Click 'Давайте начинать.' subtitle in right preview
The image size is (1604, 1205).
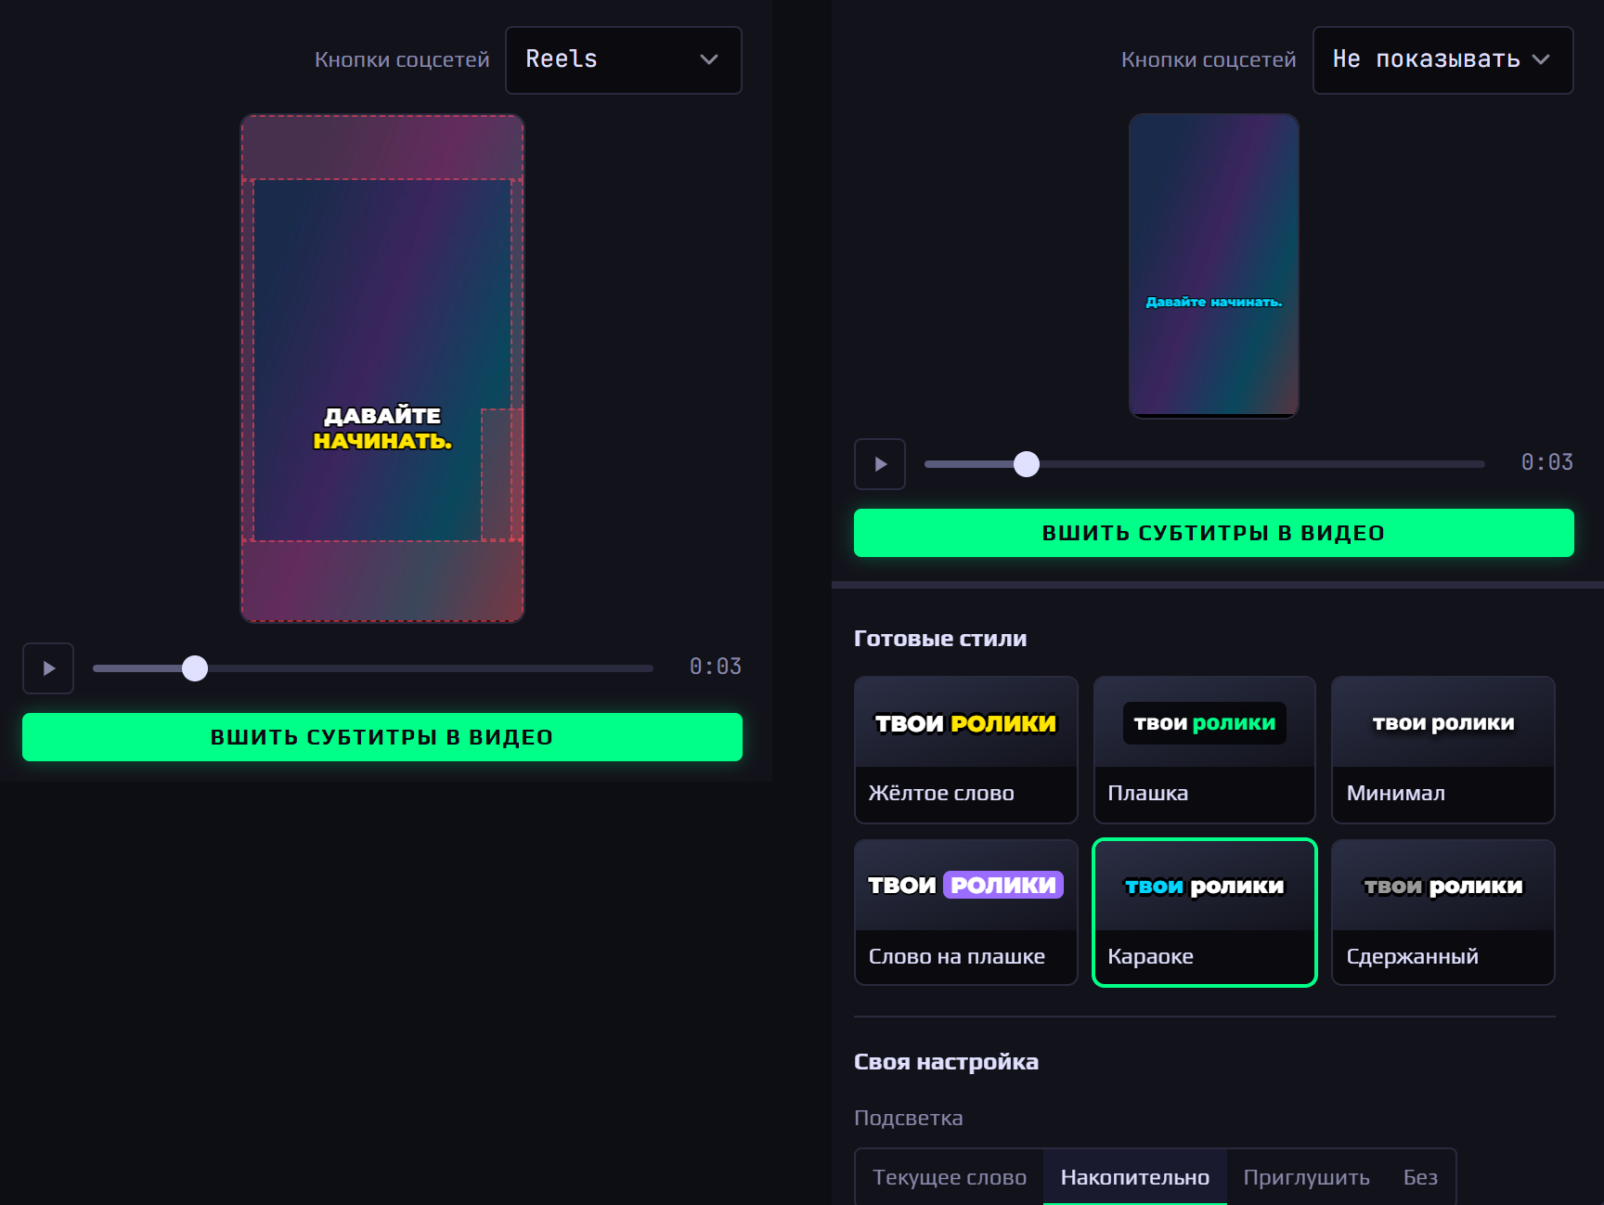pos(1214,302)
